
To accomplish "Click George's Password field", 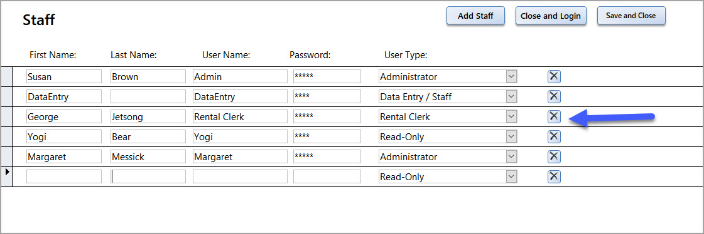I will 327,116.
